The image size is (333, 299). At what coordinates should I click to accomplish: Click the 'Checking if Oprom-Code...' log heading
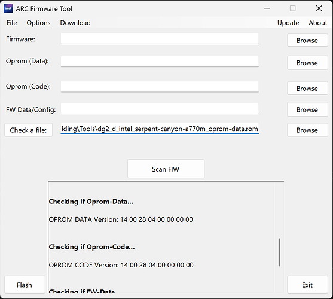click(x=91, y=247)
